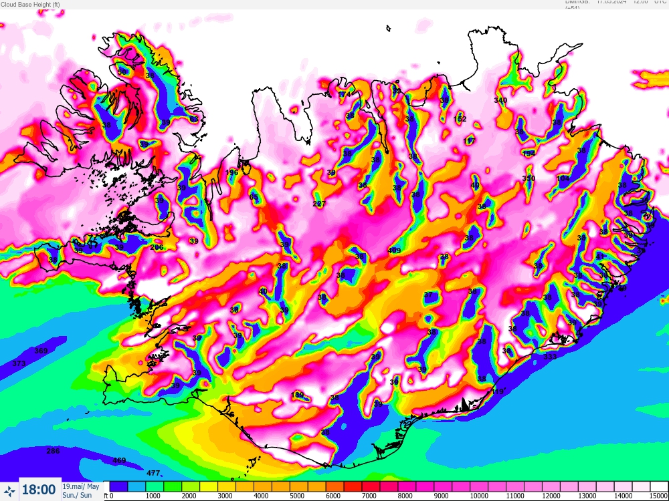
Task: Click the 189 value on the map
Action: [x=297, y=395]
